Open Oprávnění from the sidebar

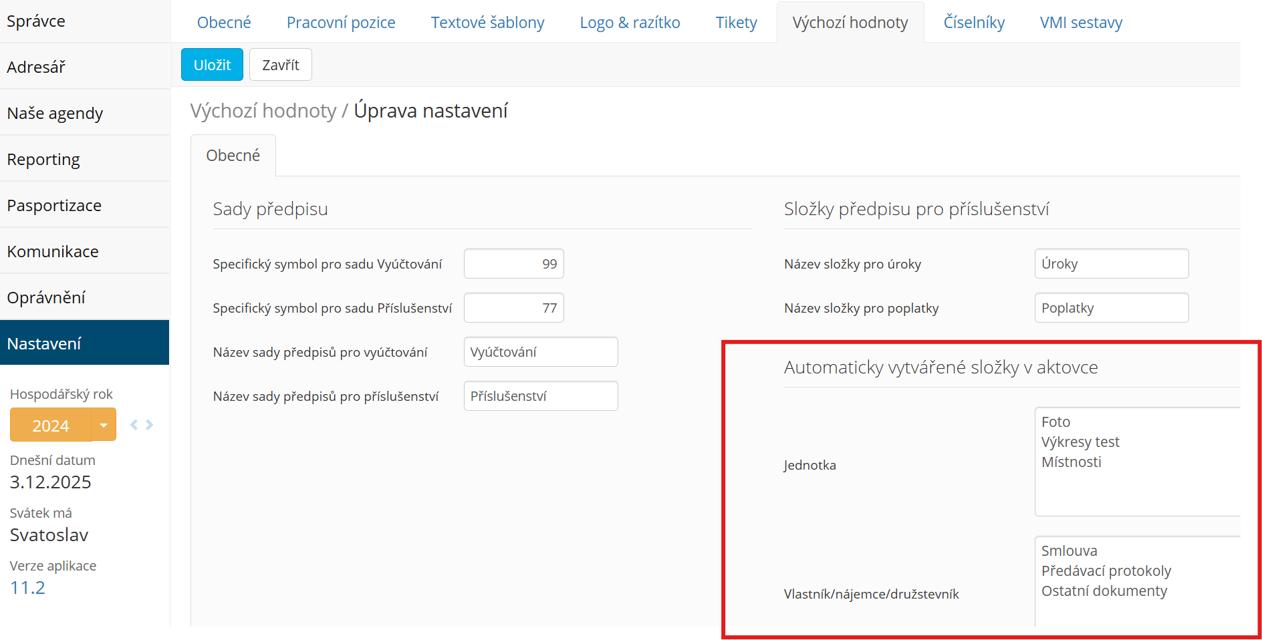(46, 297)
